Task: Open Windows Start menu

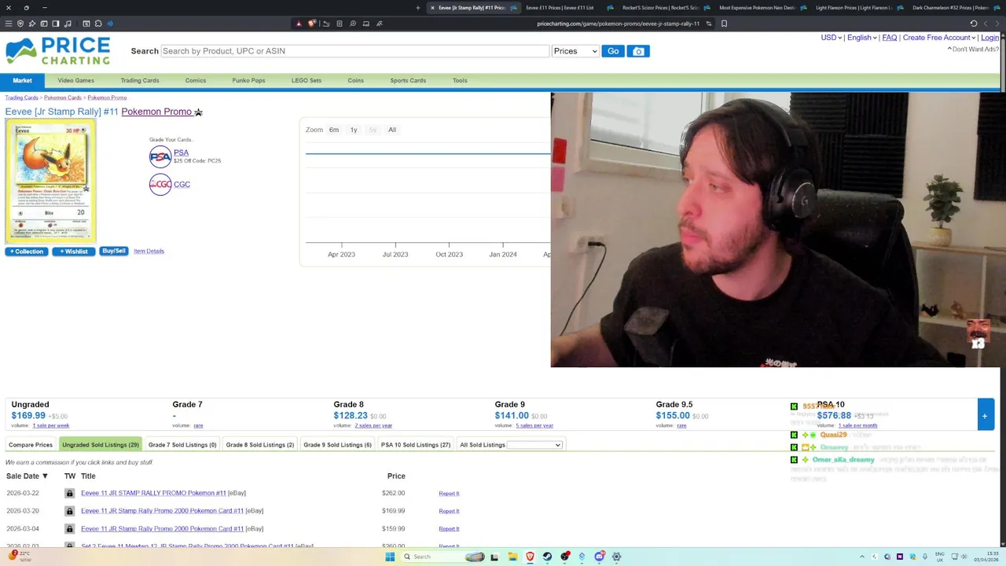Action: (389, 557)
